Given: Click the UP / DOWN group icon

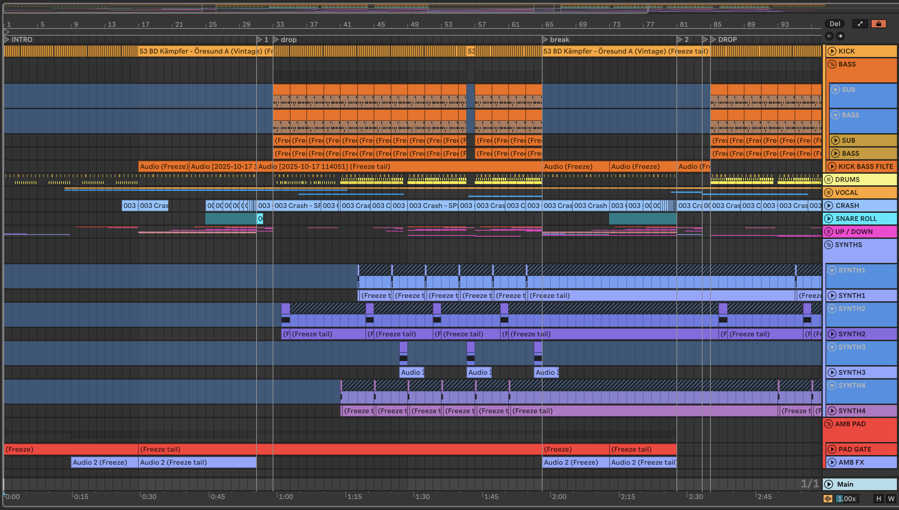Looking at the screenshot, I should pyautogui.click(x=829, y=232).
